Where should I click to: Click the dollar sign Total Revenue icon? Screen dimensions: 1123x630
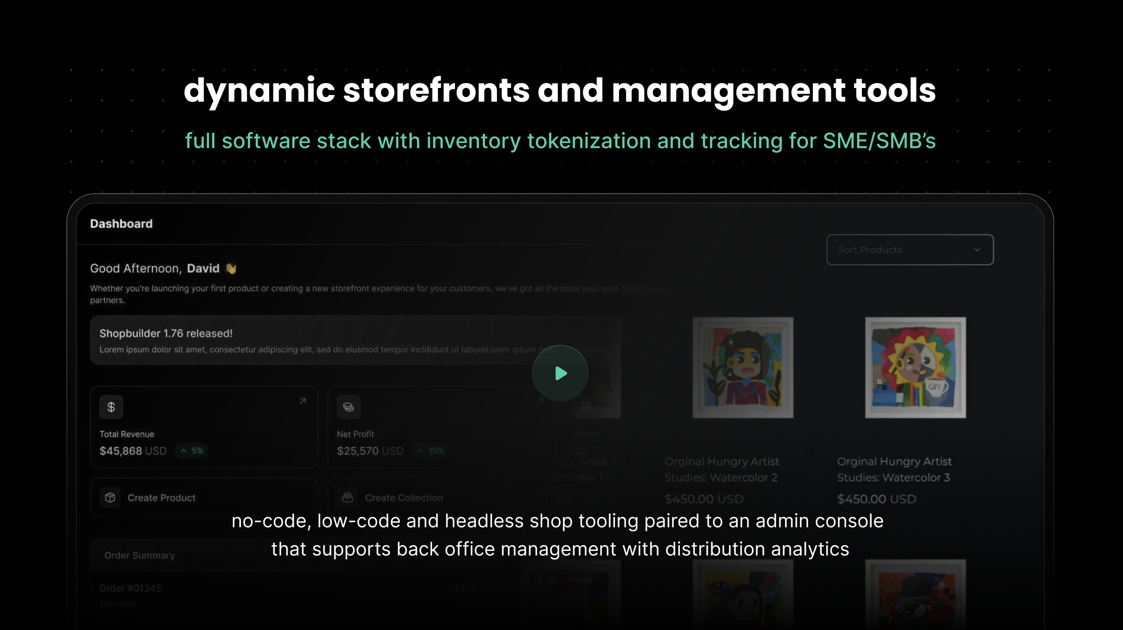coord(111,407)
